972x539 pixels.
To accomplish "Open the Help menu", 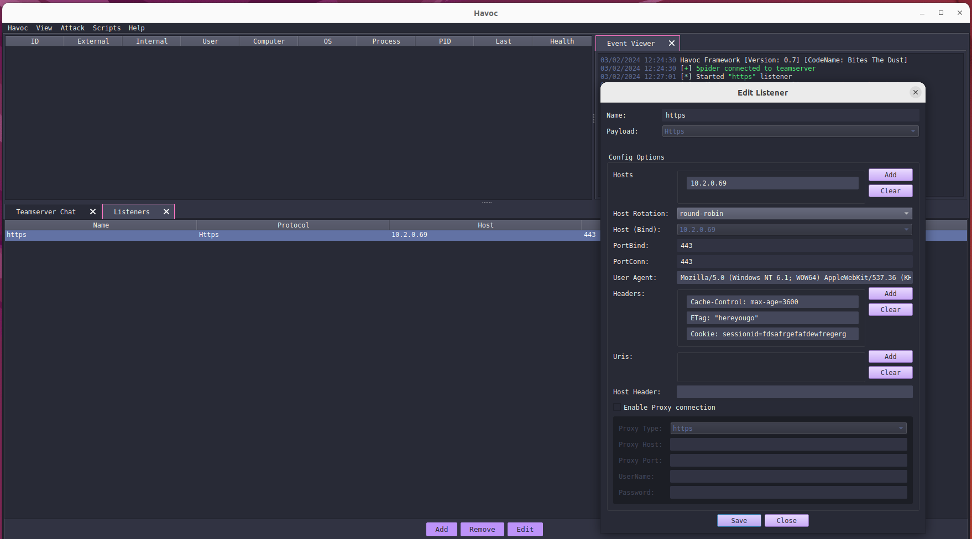I will click(x=137, y=28).
